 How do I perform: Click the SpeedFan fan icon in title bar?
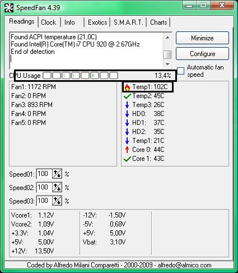coord(9,8)
